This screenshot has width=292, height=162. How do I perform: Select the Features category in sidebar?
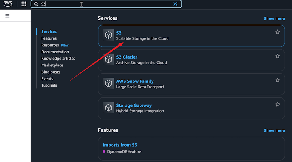[x=49, y=38]
